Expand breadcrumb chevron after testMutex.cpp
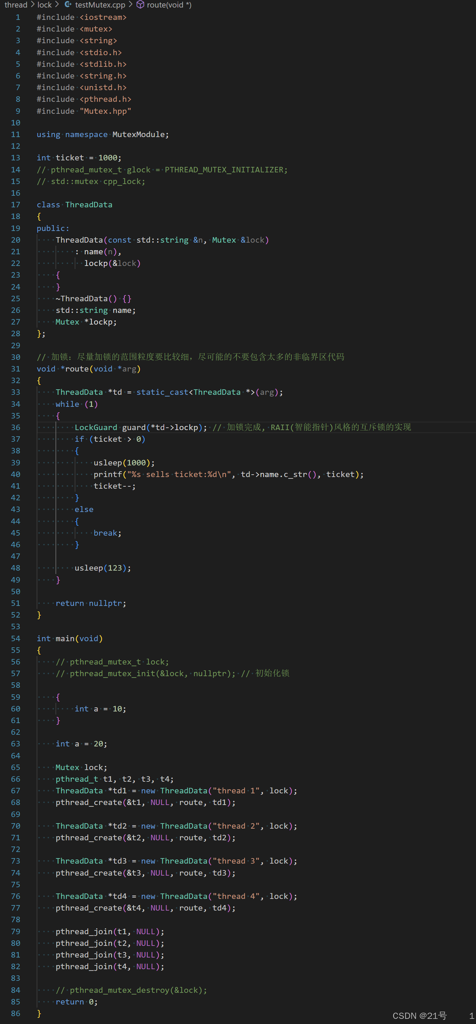The width and height of the screenshot is (476, 1024). [x=131, y=5]
